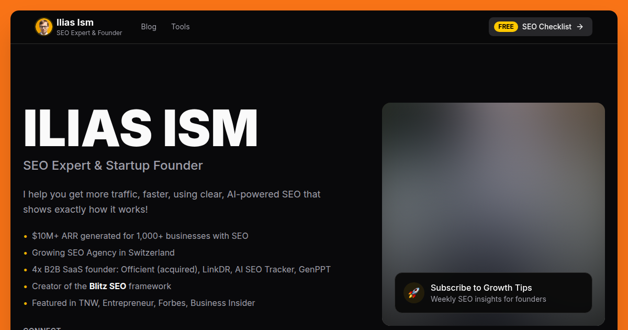628x330 pixels.
Task: Click Weekly SEO insights for founders text
Action: [488, 299]
